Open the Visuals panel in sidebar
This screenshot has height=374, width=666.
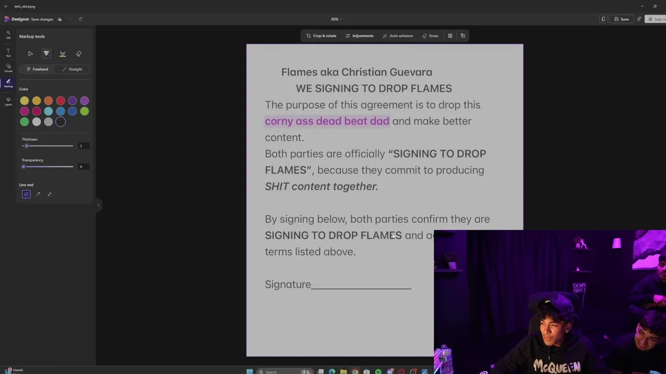point(8,68)
